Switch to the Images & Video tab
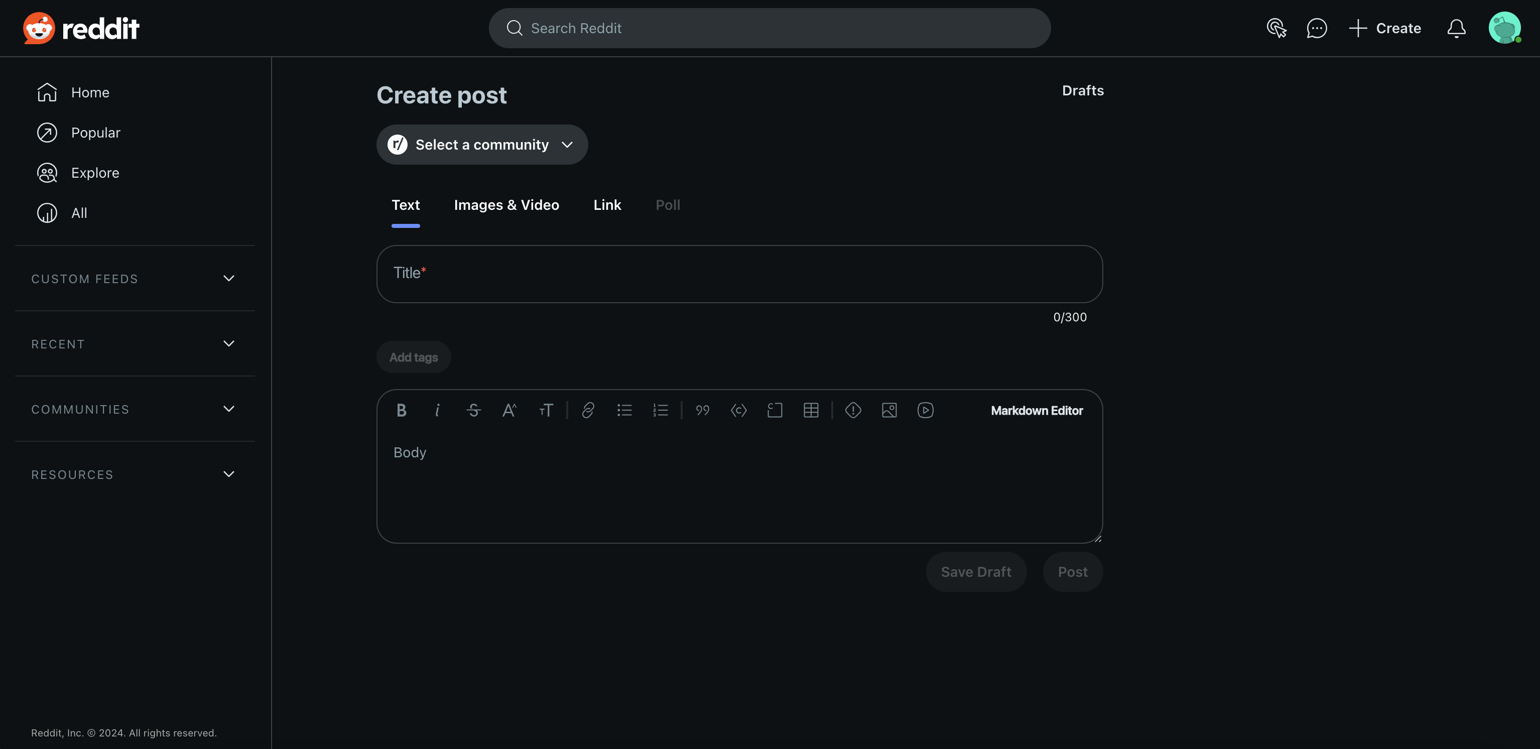This screenshot has width=1540, height=749. [506, 205]
